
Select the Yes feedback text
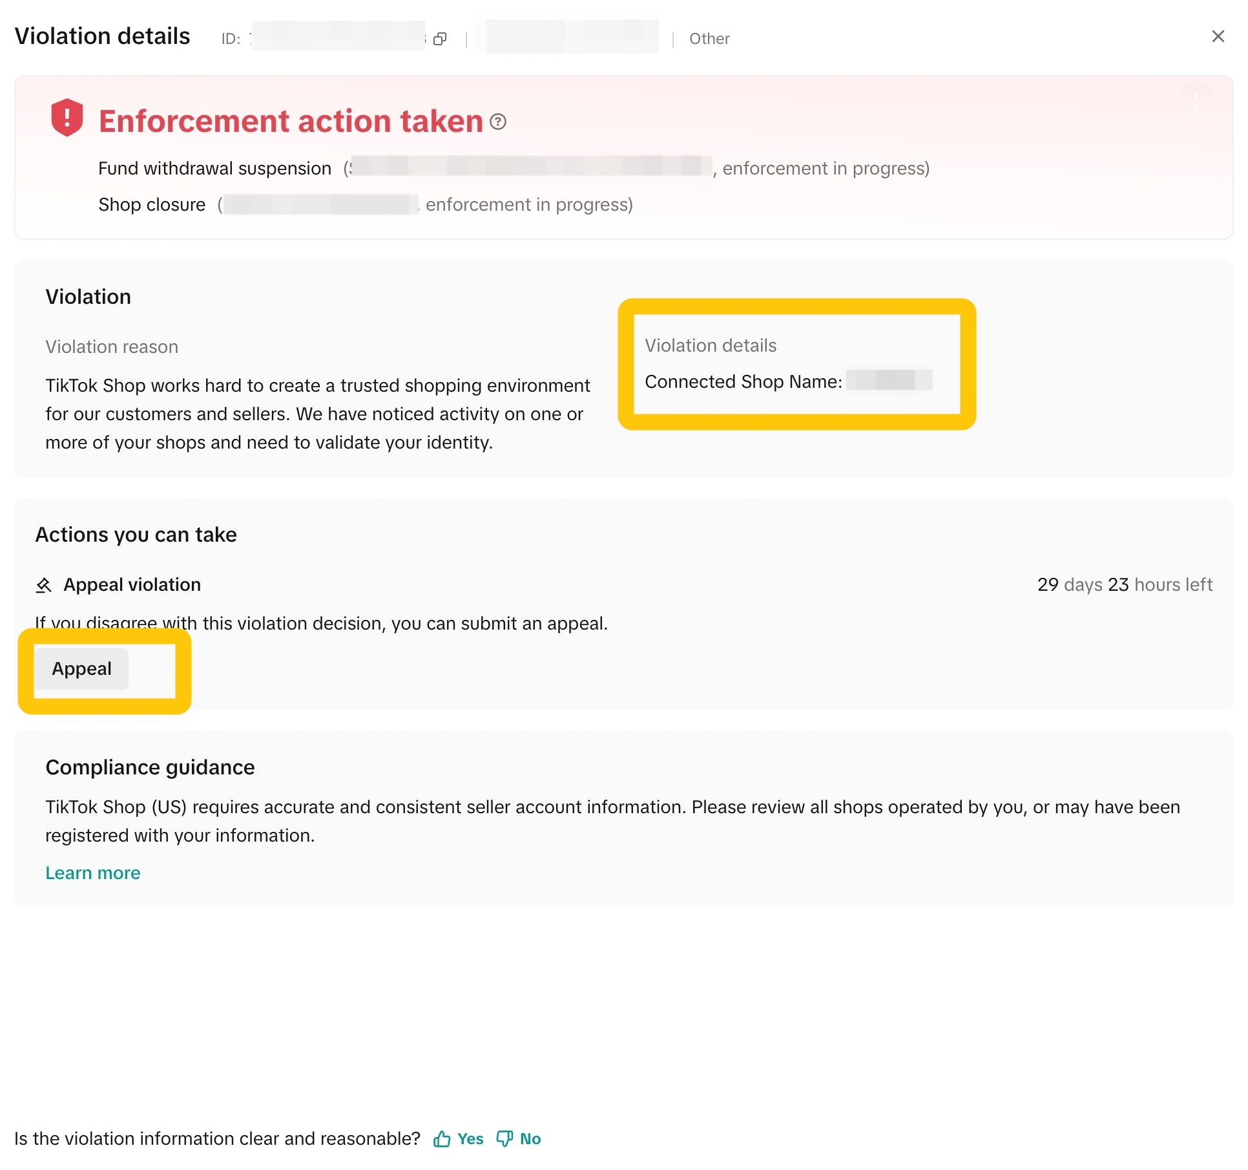coord(470,1138)
